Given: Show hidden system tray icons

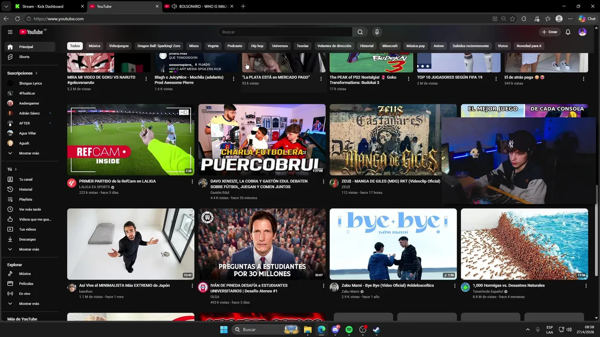Looking at the screenshot, I should tap(527, 330).
